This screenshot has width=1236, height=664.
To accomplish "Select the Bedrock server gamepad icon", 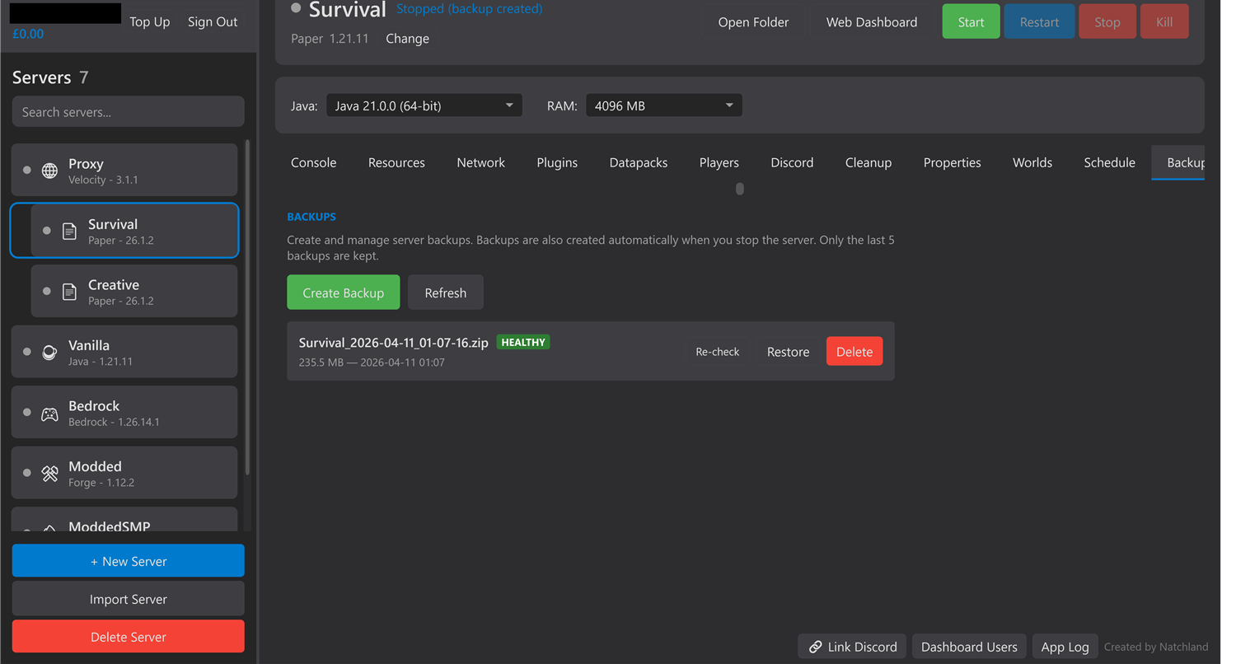I will pos(48,411).
